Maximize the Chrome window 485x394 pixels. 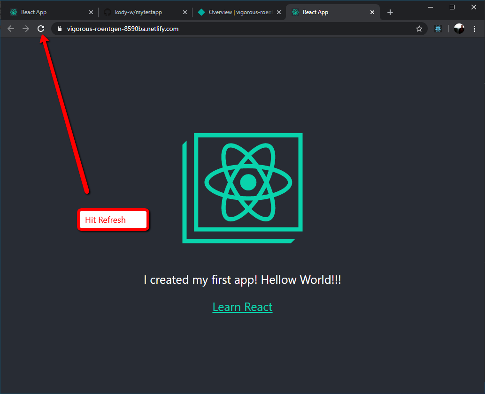452,7
